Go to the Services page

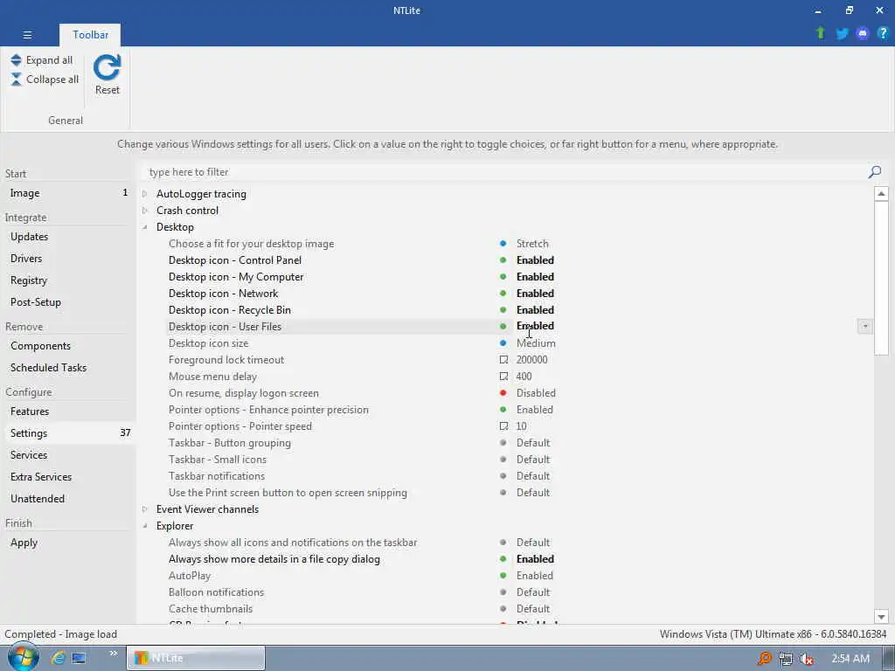coord(68,454)
